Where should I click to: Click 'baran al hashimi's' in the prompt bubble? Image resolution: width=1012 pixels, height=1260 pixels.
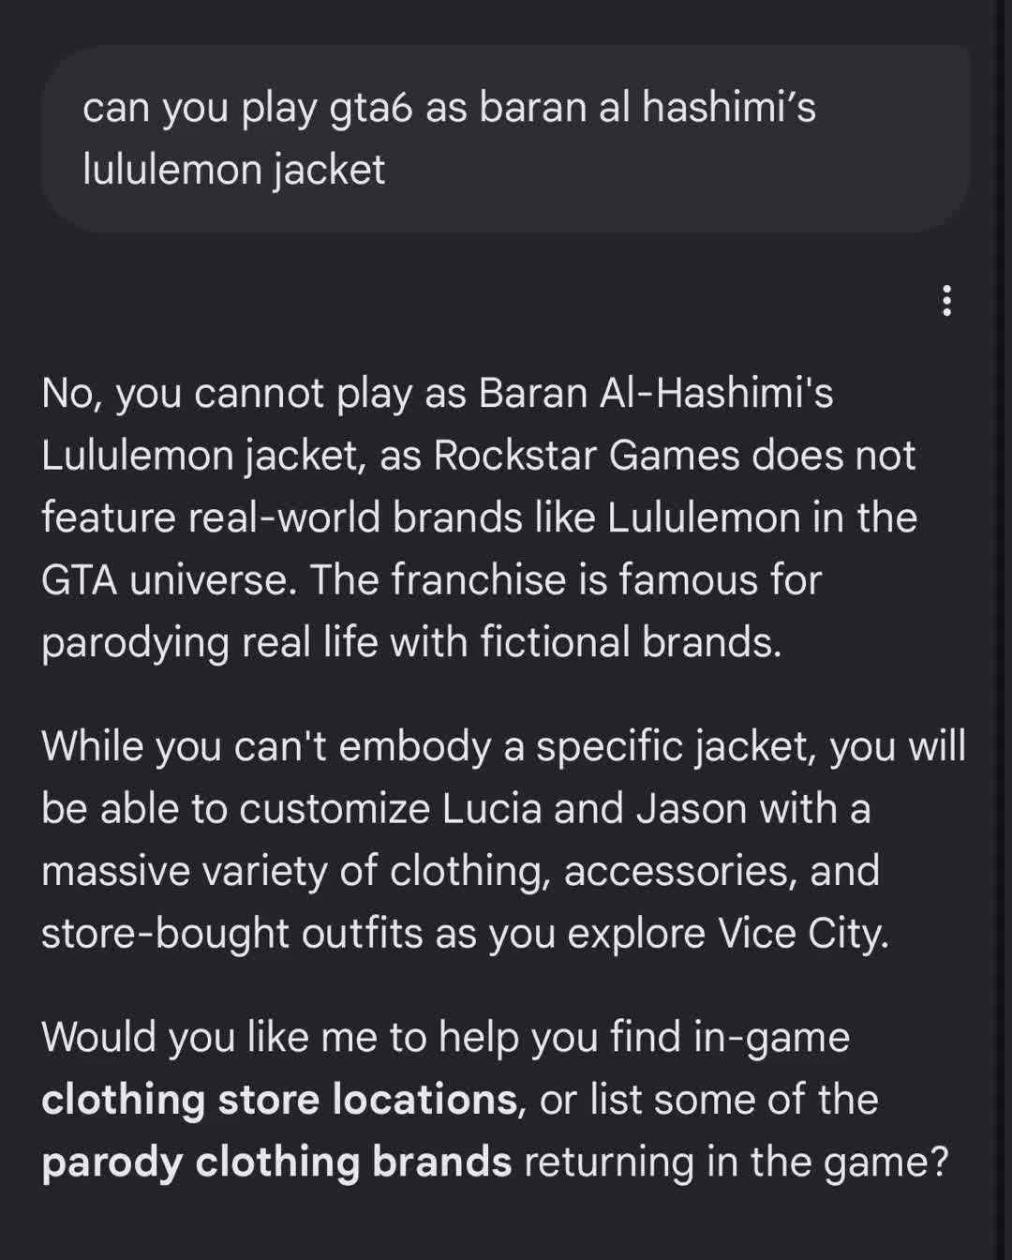pyautogui.click(x=647, y=108)
